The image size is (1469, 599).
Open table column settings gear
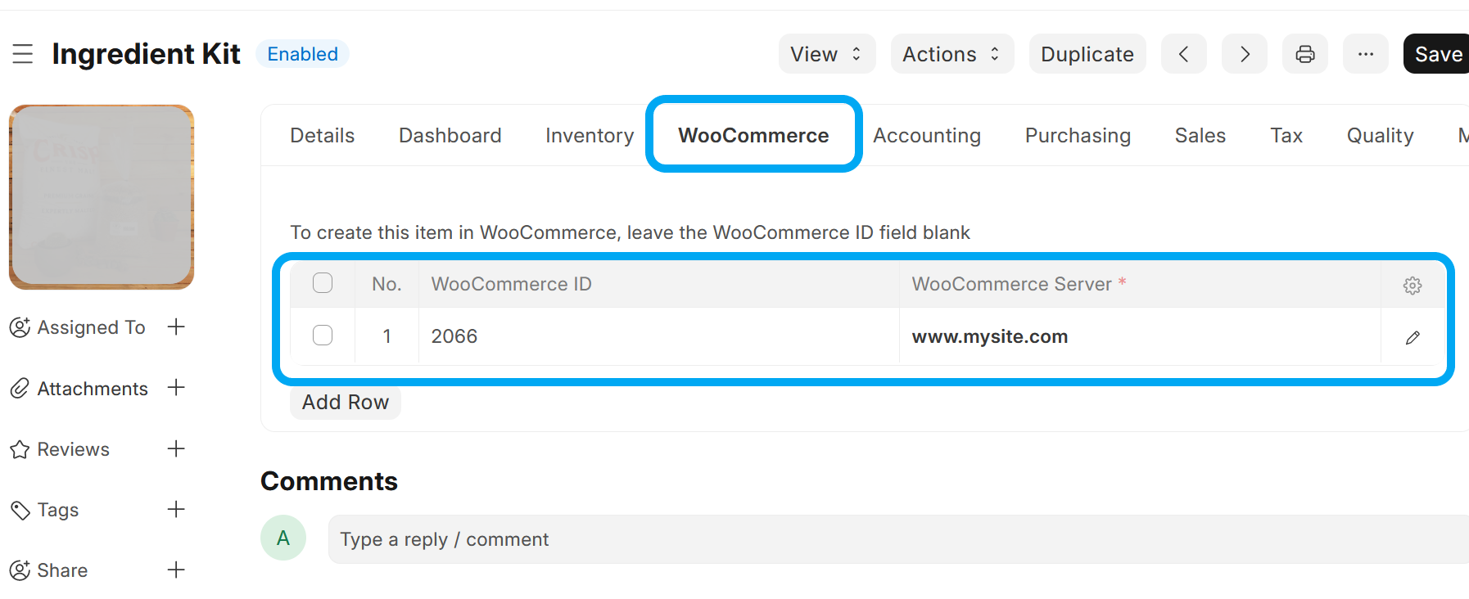pos(1412,286)
